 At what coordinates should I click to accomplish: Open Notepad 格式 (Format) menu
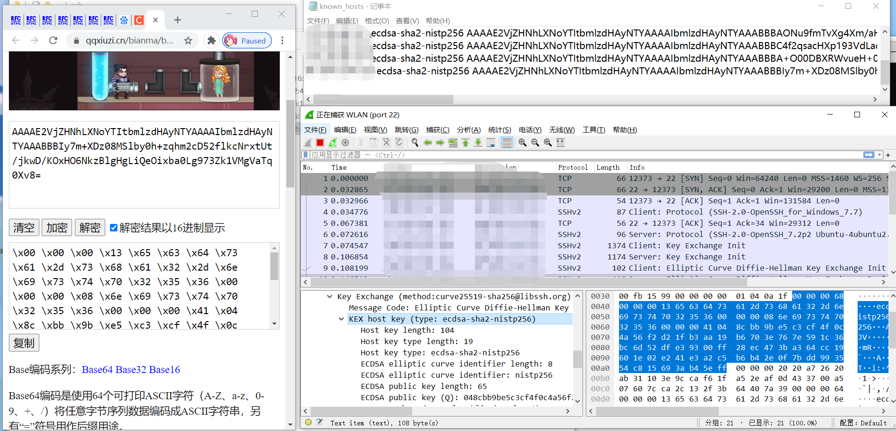tap(377, 21)
